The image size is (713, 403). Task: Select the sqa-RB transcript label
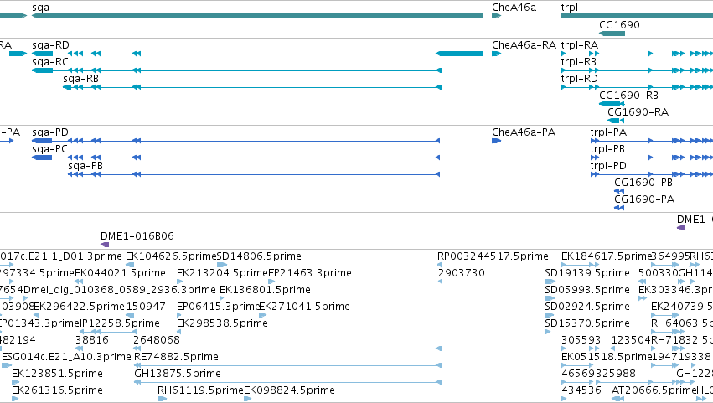point(80,79)
